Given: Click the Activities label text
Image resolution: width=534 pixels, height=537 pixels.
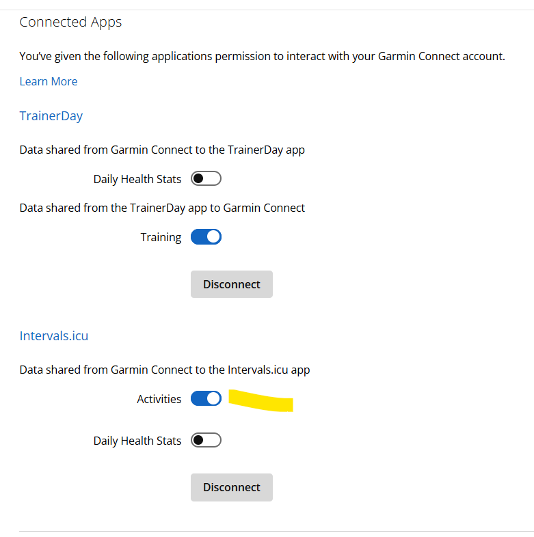Looking at the screenshot, I should pyautogui.click(x=159, y=399).
